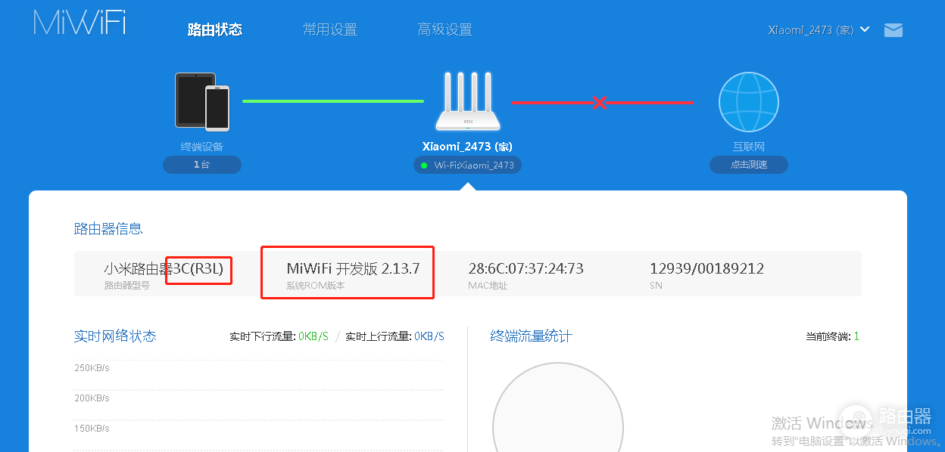Click the 终端流量统计 heading
The width and height of the screenshot is (945, 452).
coord(532,336)
